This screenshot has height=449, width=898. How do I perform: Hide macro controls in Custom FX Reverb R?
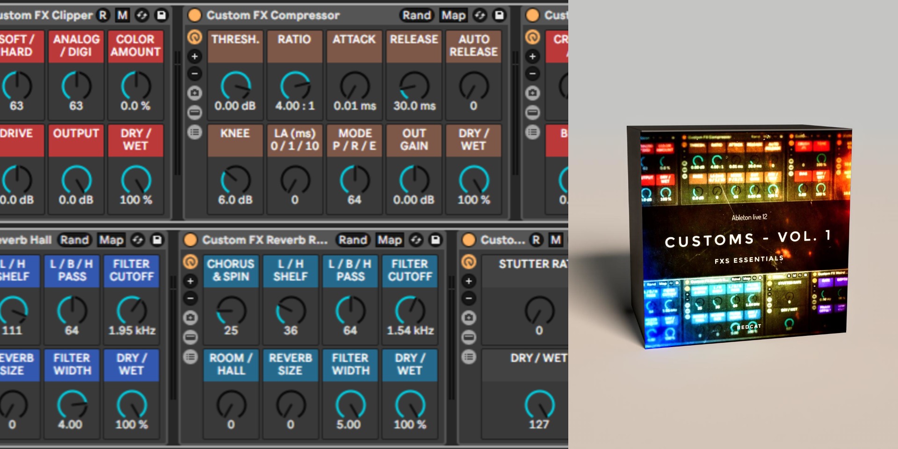pyautogui.click(x=190, y=261)
